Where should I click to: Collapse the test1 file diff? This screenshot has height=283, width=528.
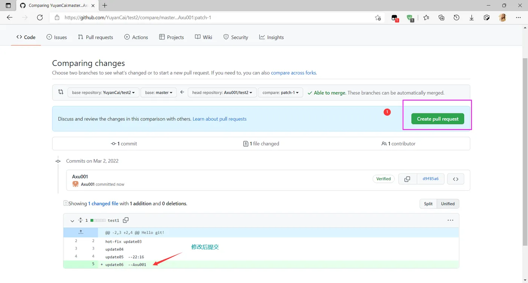[72, 220]
